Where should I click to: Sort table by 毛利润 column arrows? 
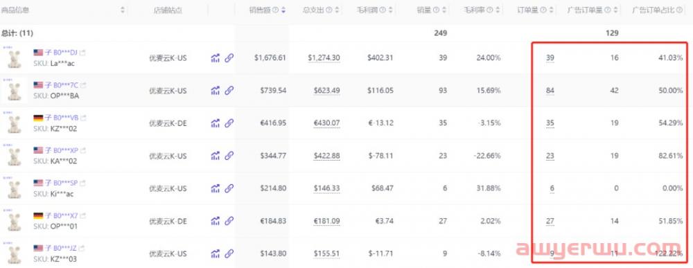point(390,10)
